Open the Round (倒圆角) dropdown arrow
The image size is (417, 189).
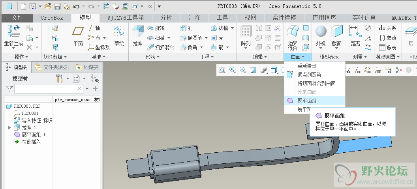pyautogui.click(x=207, y=38)
